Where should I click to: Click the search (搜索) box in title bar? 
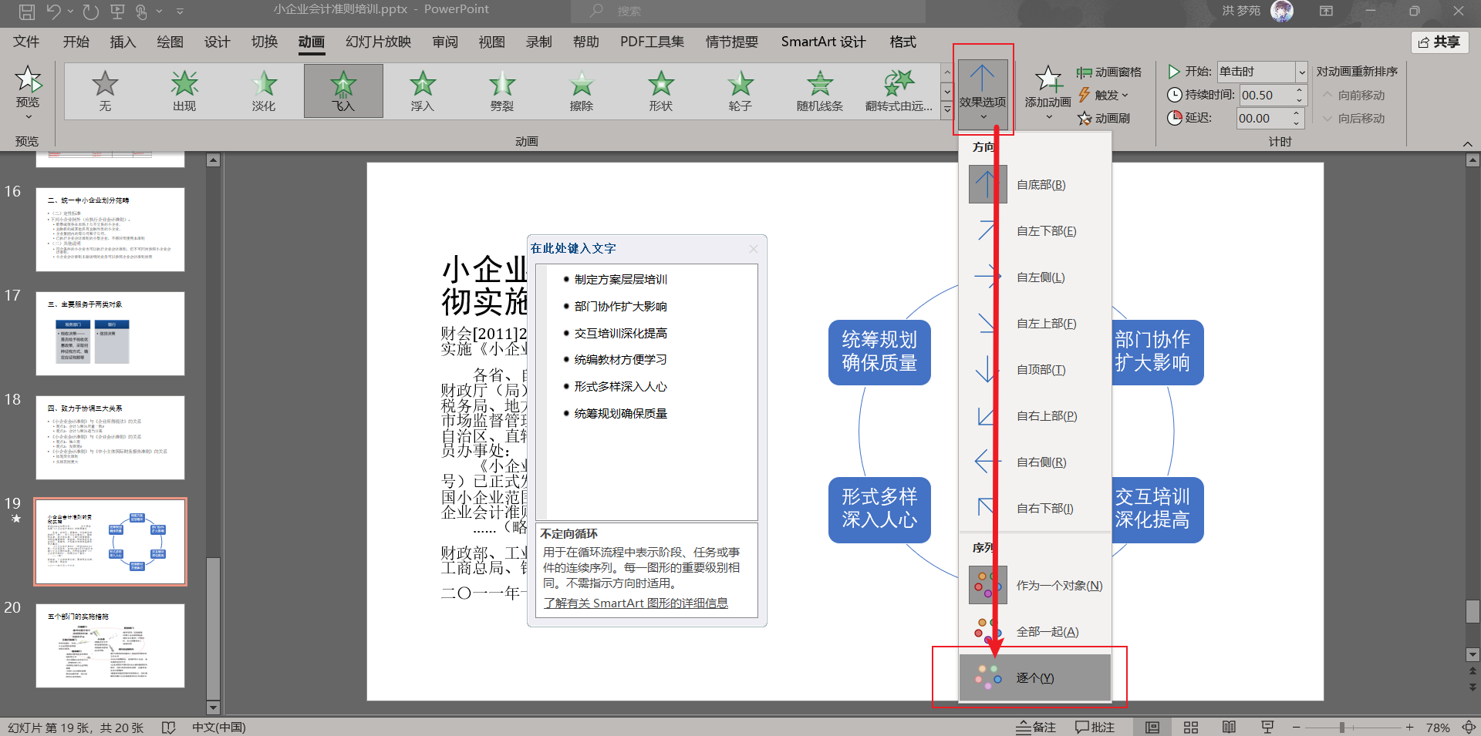748,11
